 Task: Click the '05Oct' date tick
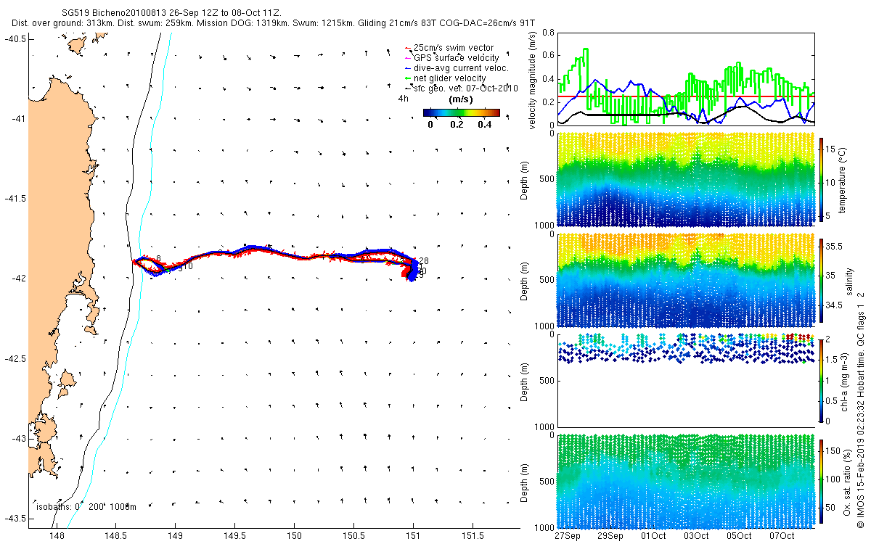click(x=740, y=536)
